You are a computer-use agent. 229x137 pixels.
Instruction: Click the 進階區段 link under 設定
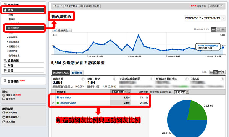(10, 95)
